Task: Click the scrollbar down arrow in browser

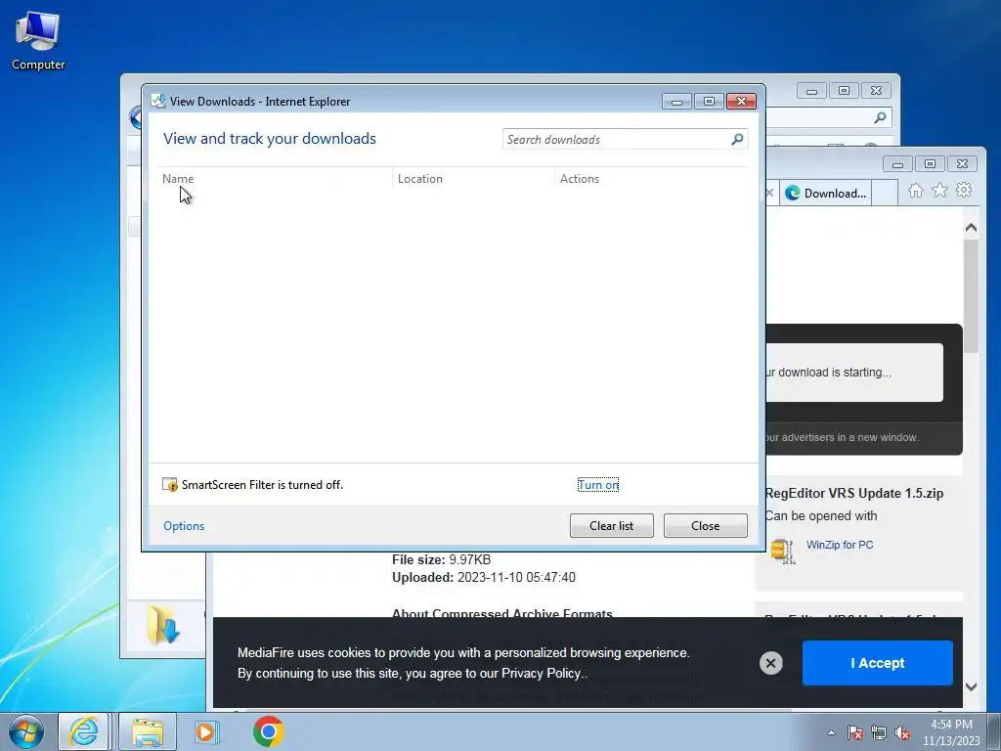Action: pyautogui.click(x=971, y=687)
